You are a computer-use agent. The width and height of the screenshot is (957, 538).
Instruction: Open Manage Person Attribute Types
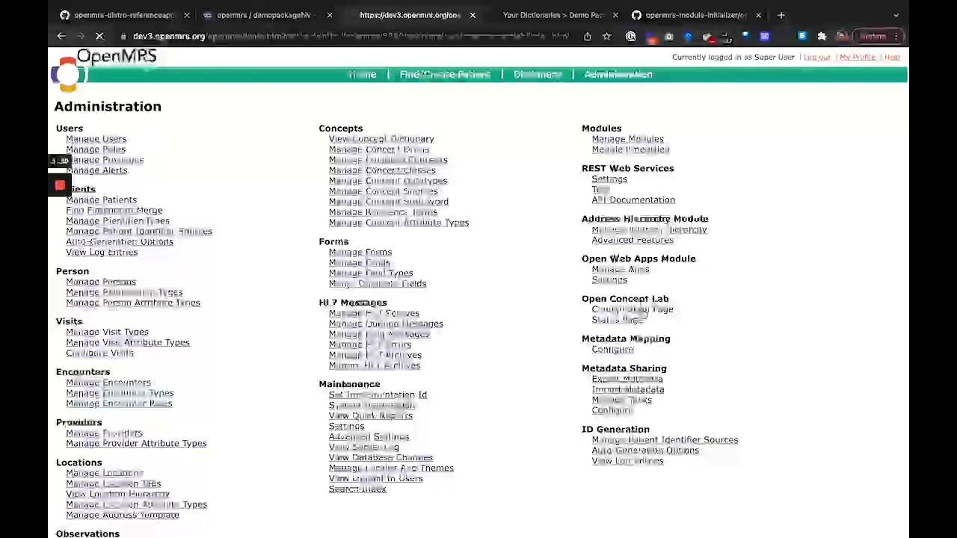coord(133,303)
